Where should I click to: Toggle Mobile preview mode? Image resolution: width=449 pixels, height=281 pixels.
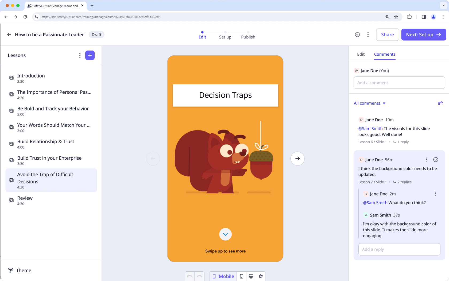pos(223,276)
